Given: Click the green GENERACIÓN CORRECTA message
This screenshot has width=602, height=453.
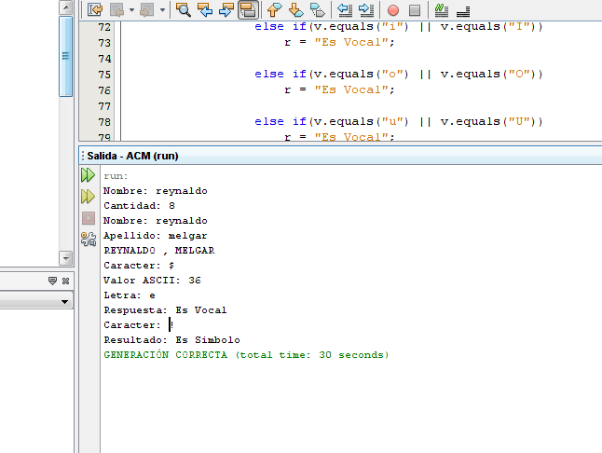Looking at the screenshot, I should coord(246,355).
